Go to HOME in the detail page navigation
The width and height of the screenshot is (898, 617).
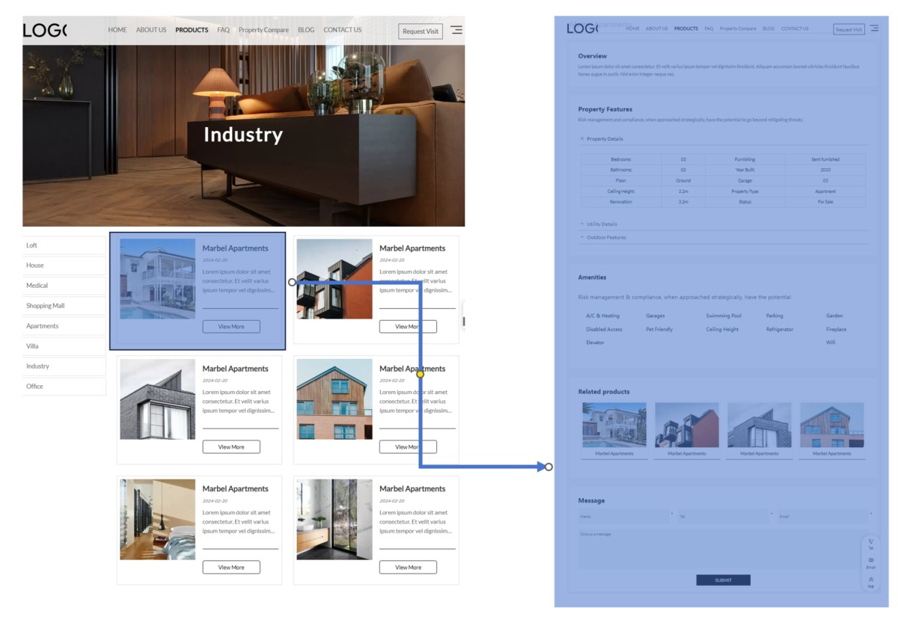[x=632, y=28]
